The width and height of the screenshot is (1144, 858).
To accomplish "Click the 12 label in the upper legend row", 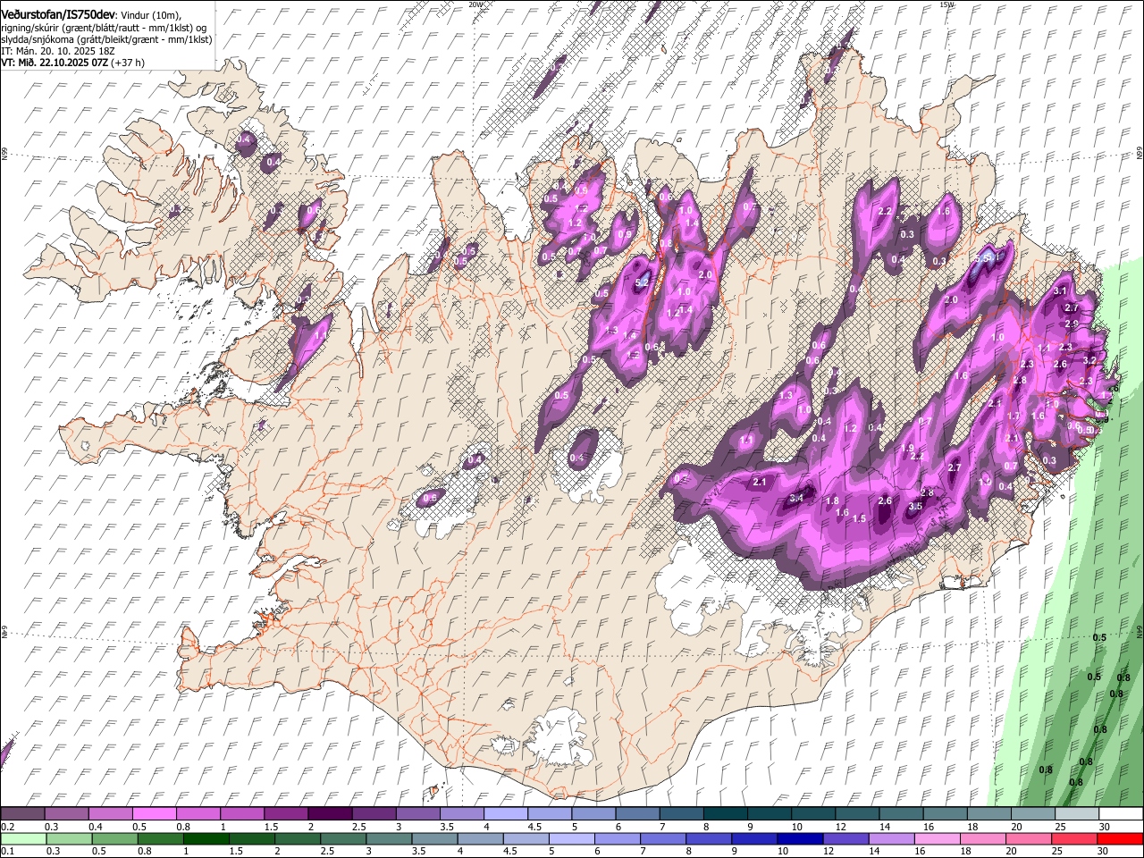I will pyautogui.click(x=840, y=827).
